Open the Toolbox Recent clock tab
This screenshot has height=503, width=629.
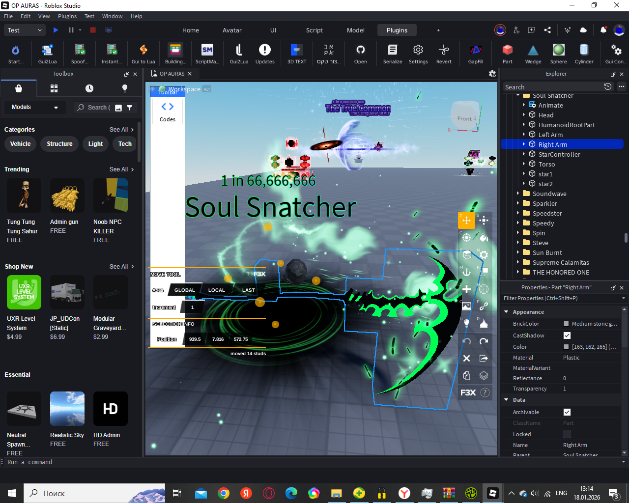point(89,88)
